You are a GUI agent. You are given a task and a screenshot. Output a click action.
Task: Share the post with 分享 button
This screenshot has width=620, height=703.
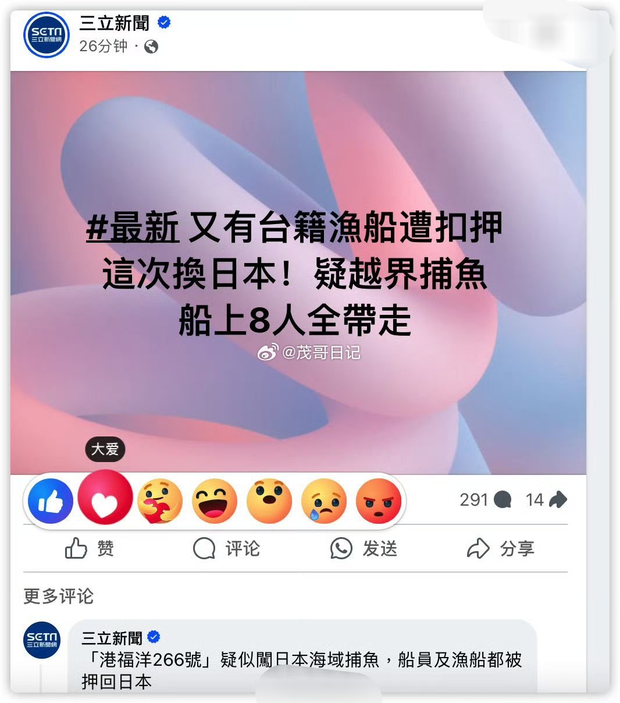coord(501,548)
